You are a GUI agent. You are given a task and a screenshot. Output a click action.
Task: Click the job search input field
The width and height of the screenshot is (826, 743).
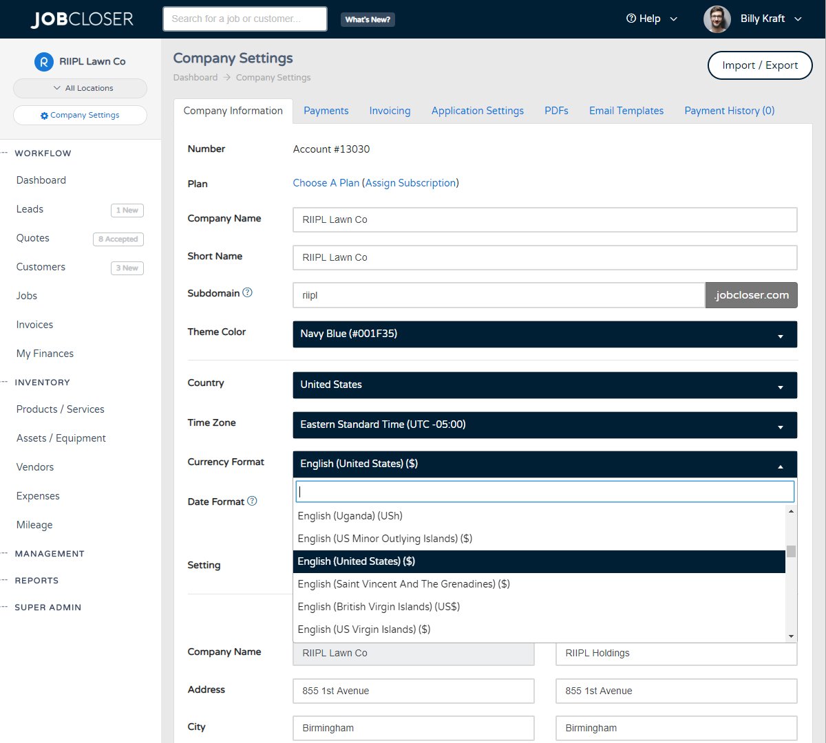click(244, 19)
